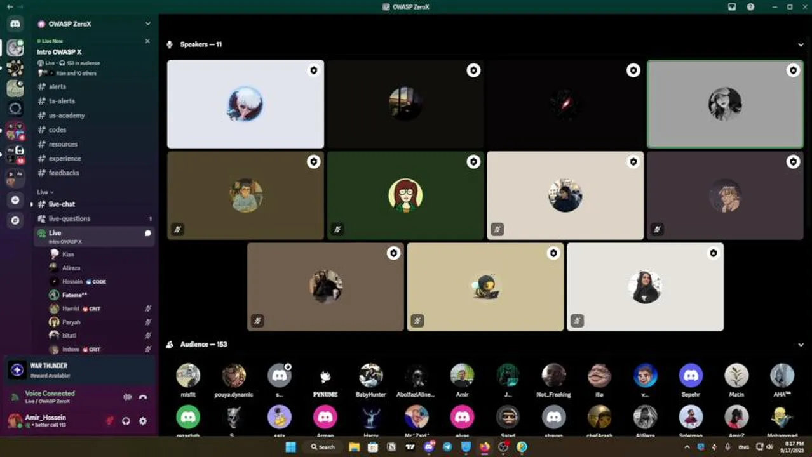Show hidden system tray icons chevron

coord(687,447)
